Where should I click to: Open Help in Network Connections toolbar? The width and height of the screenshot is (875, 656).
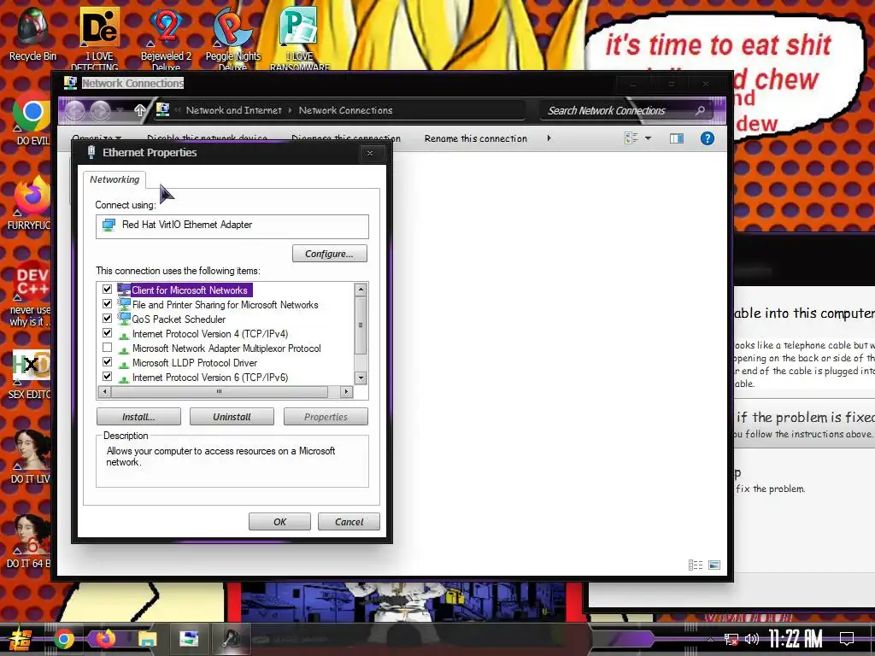pyautogui.click(x=707, y=138)
